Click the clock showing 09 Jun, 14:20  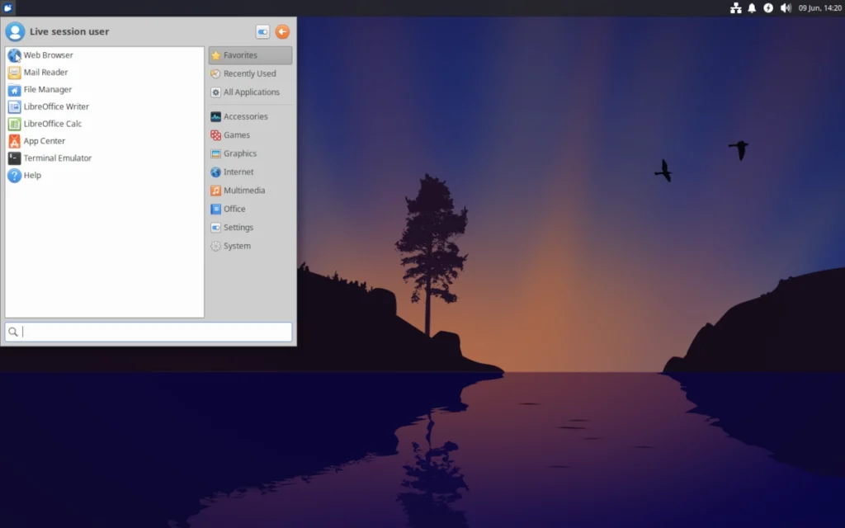pos(819,8)
